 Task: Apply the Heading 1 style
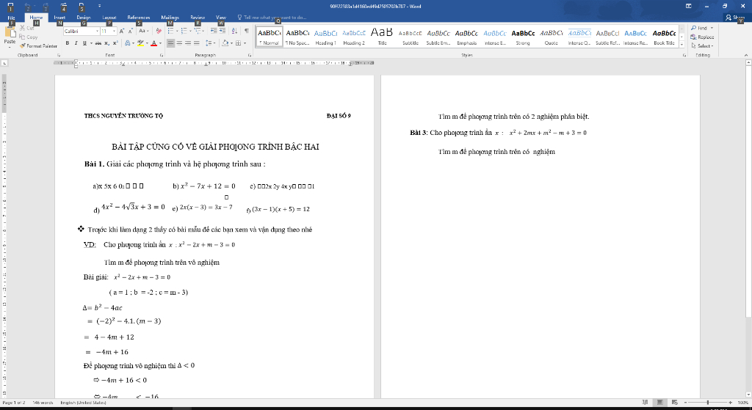(x=325, y=37)
